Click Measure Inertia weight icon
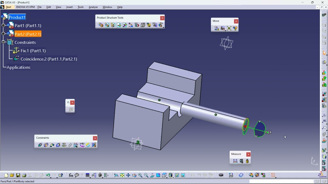This screenshot has height=184, width=328. click(x=247, y=161)
